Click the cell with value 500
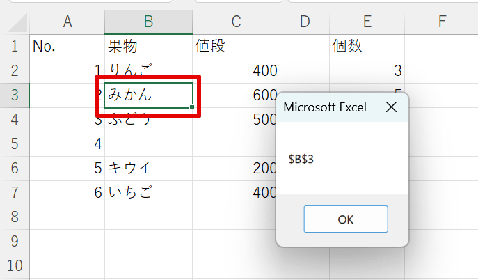 pyautogui.click(x=234, y=120)
